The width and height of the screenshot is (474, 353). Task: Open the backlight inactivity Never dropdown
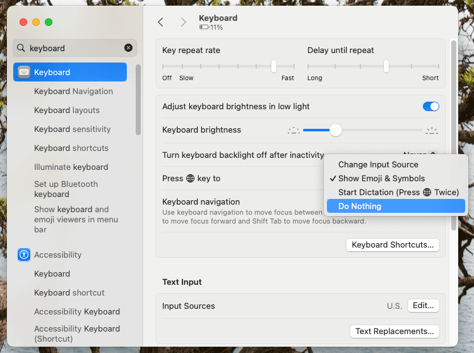(420, 153)
